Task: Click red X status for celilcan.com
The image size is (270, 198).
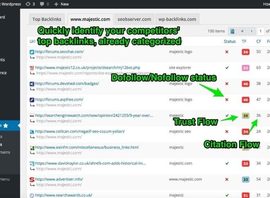Action: point(227,132)
